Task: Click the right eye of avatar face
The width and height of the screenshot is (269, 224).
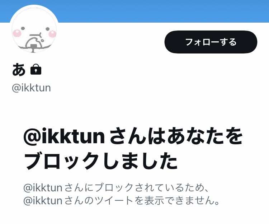Action: coord(48,29)
